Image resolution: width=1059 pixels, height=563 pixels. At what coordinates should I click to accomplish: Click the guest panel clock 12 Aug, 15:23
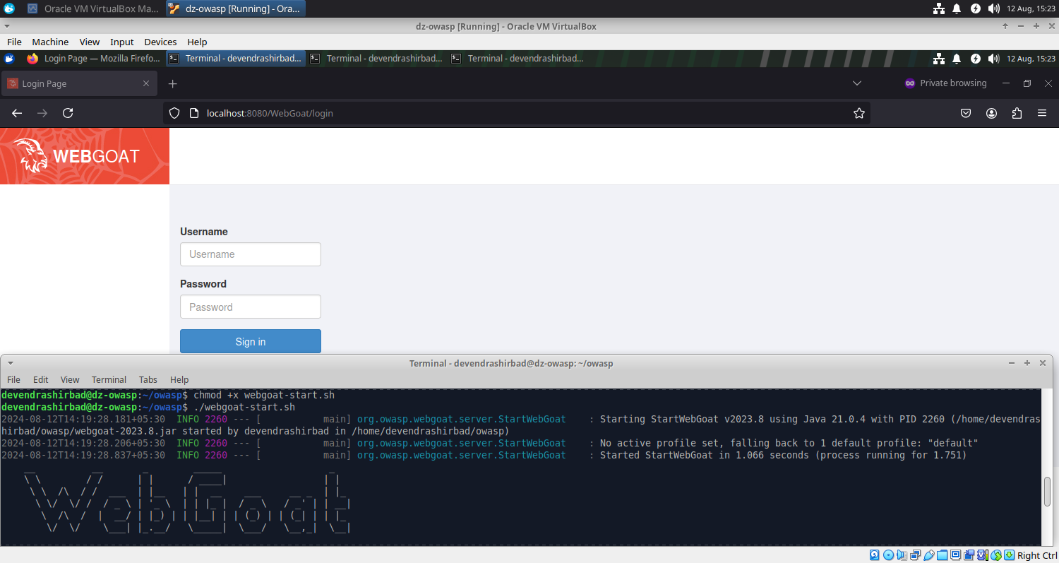(1031, 59)
